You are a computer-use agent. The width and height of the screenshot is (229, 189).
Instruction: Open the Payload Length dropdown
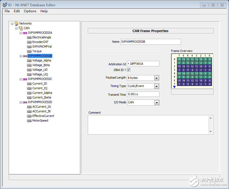157,78
